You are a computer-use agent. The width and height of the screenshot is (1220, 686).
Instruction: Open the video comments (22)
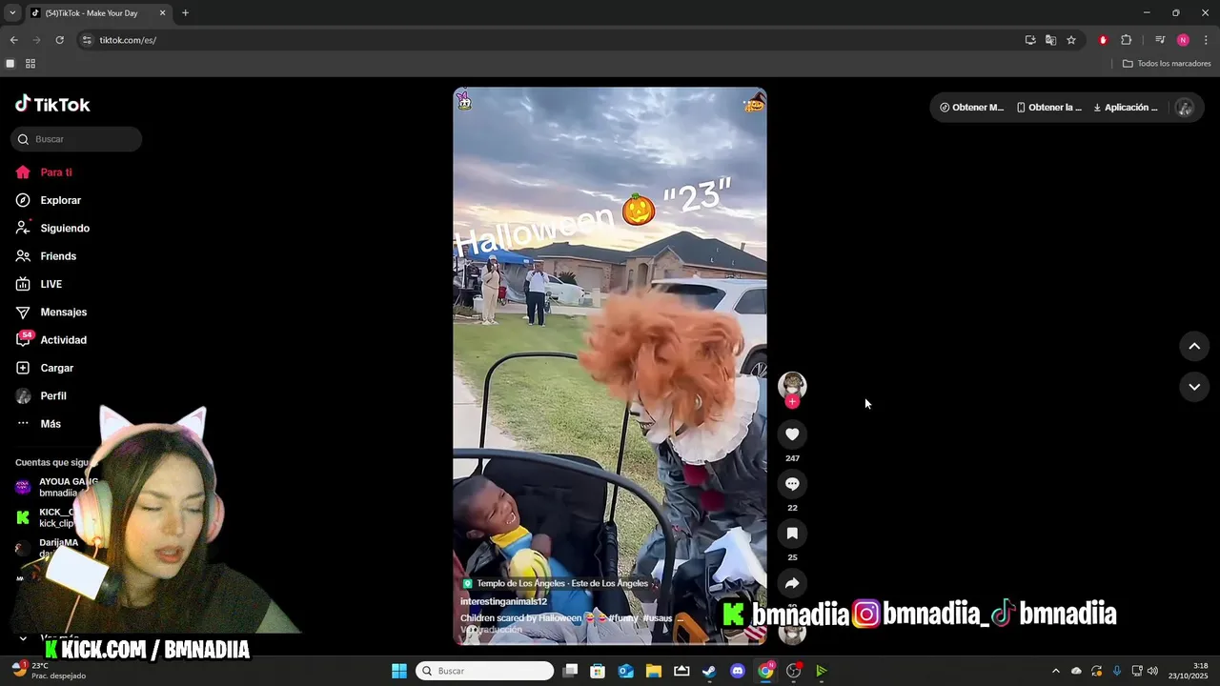point(792,484)
